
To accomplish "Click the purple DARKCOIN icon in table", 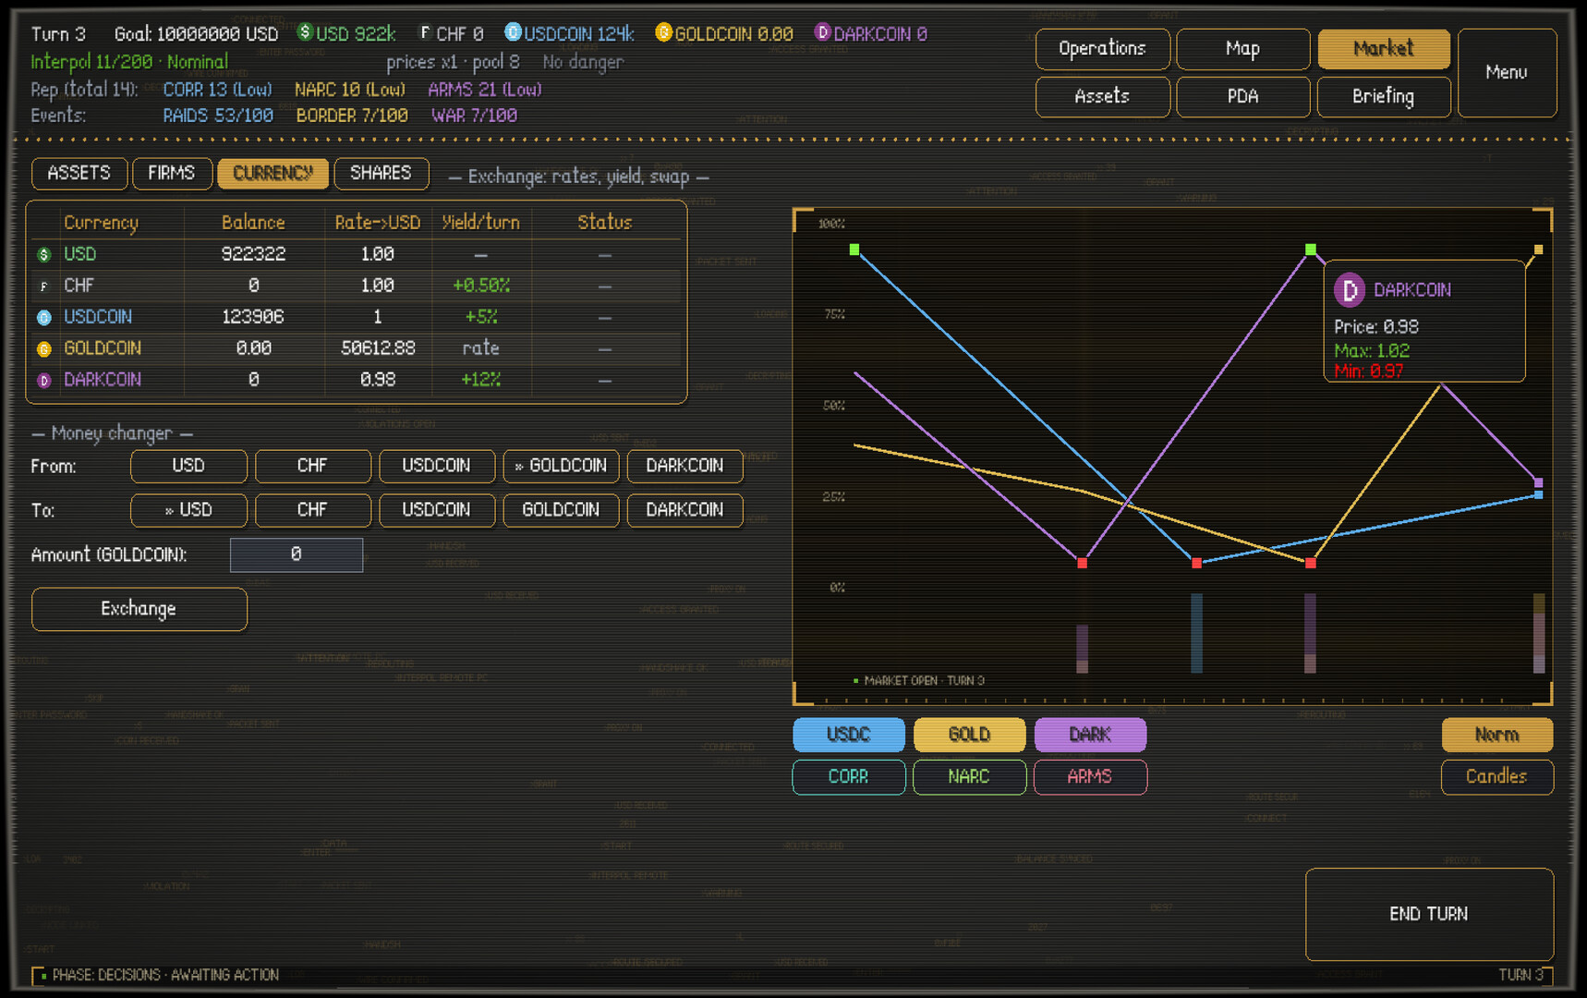I will (x=43, y=380).
